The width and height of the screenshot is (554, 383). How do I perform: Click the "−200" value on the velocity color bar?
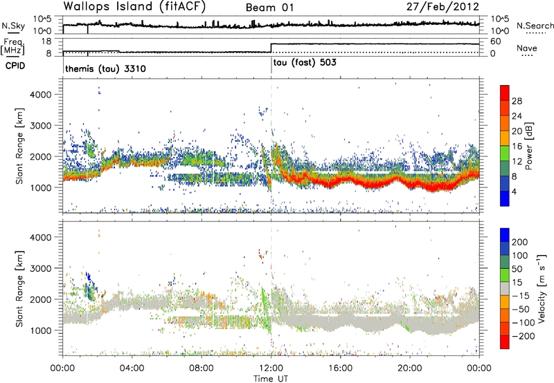[523, 336]
